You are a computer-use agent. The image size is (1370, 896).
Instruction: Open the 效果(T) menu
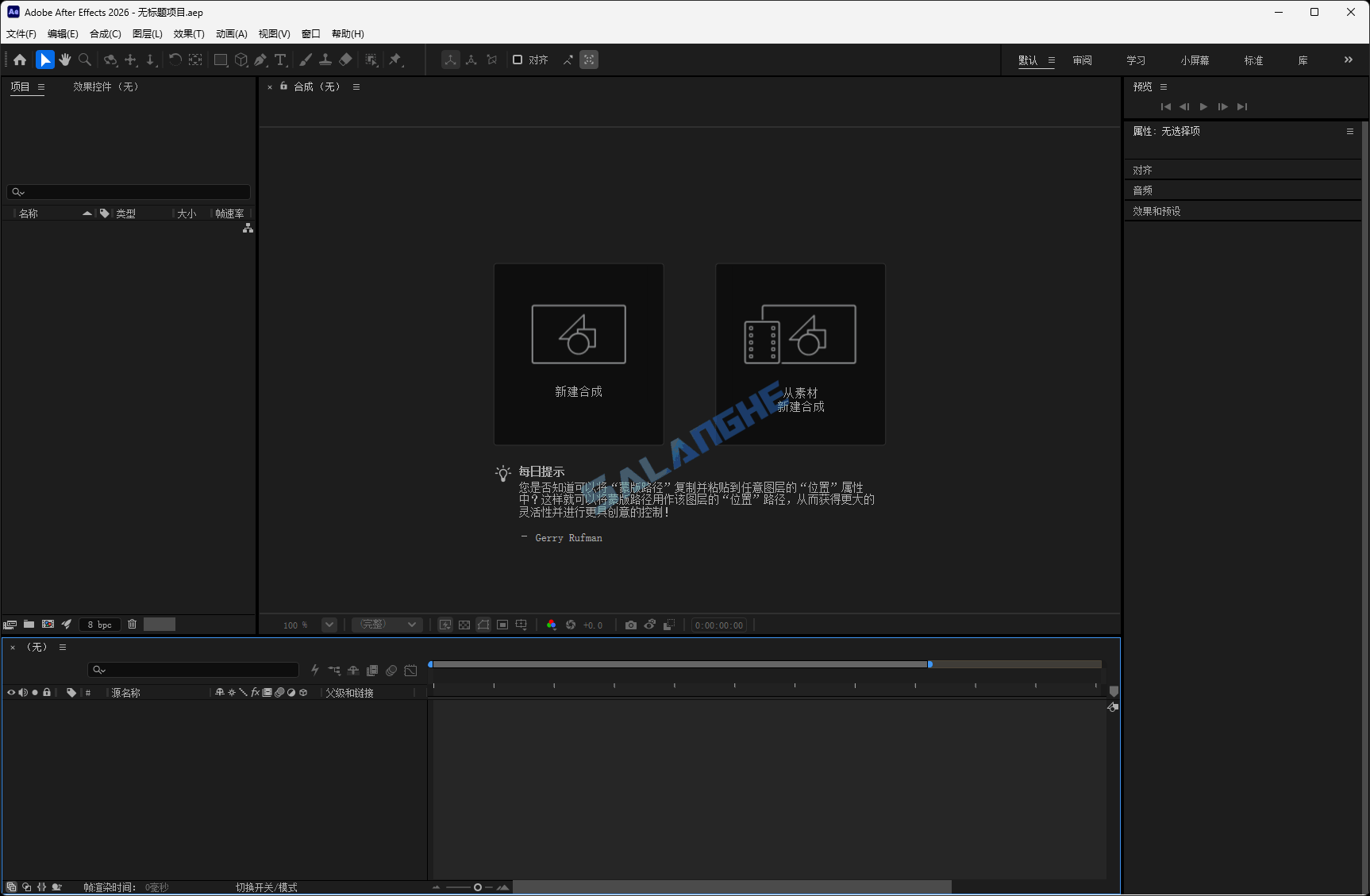coord(189,34)
